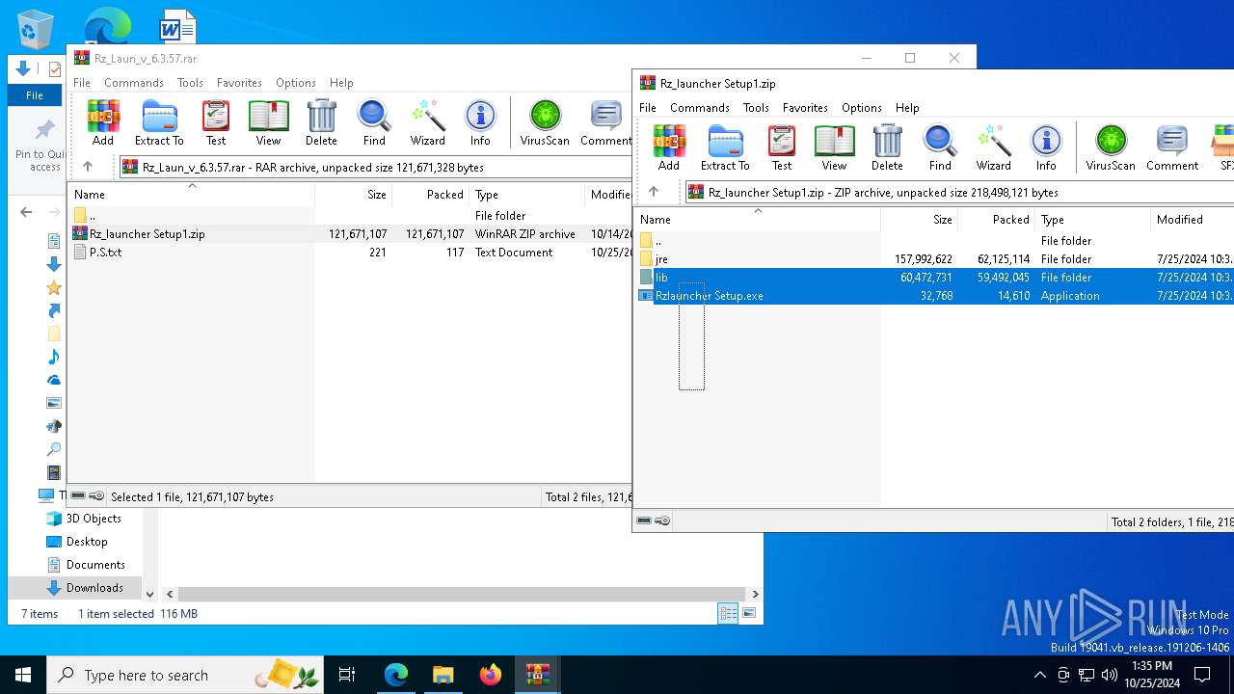The width and height of the screenshot is (1234, 694).
Task: Click Info in Rz_launcher Setup1.zip window
Action: click(1046, 147)
